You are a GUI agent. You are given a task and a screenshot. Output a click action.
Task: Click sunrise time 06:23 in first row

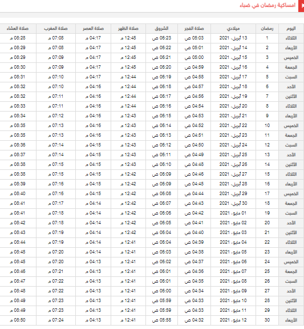point(161,38)
